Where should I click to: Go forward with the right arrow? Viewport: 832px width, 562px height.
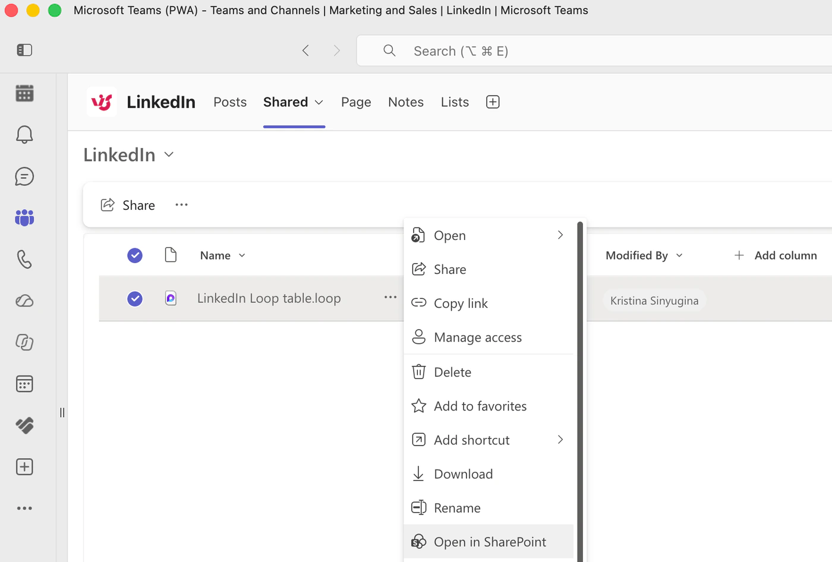click(x=337, y=50)
